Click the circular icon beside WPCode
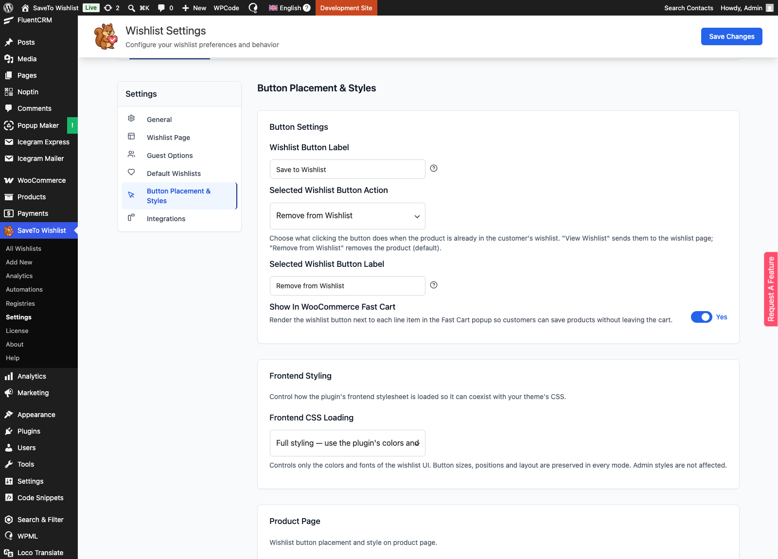778x559 pixels. tap(253, 8)
